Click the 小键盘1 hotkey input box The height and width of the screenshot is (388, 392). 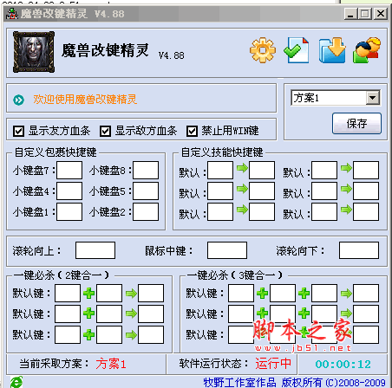[69, 211]
